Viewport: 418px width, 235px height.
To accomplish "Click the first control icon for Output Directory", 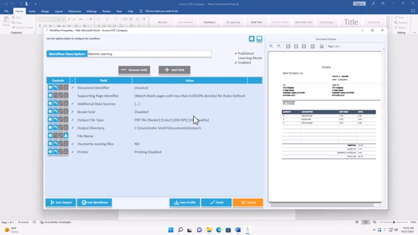I will point(50,128).
